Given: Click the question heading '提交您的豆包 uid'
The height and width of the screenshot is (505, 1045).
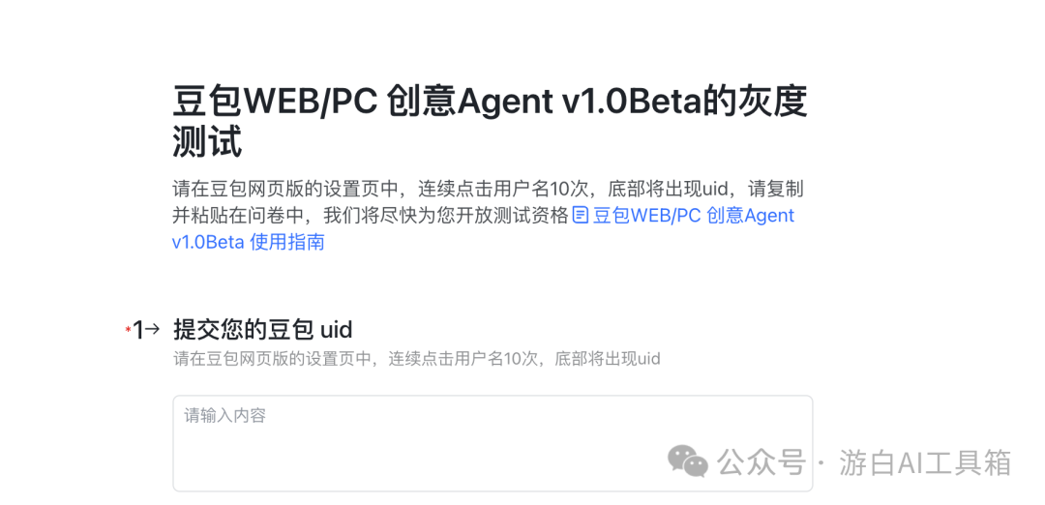Looking at the screenshot, I should [262, 329].
